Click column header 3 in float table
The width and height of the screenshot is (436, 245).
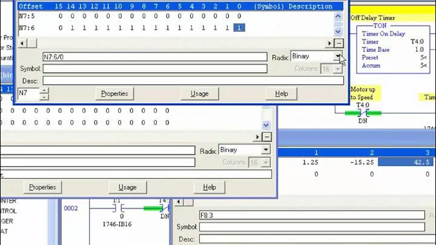(x=428, y=152)
